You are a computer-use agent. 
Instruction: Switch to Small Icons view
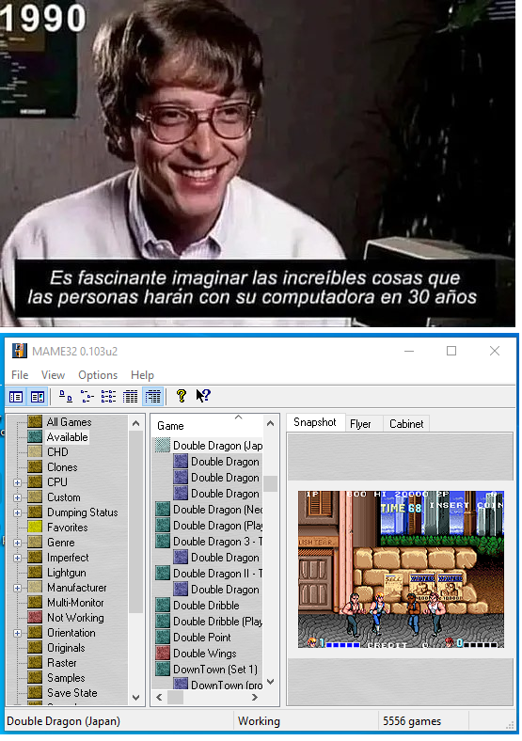point(87,397)
